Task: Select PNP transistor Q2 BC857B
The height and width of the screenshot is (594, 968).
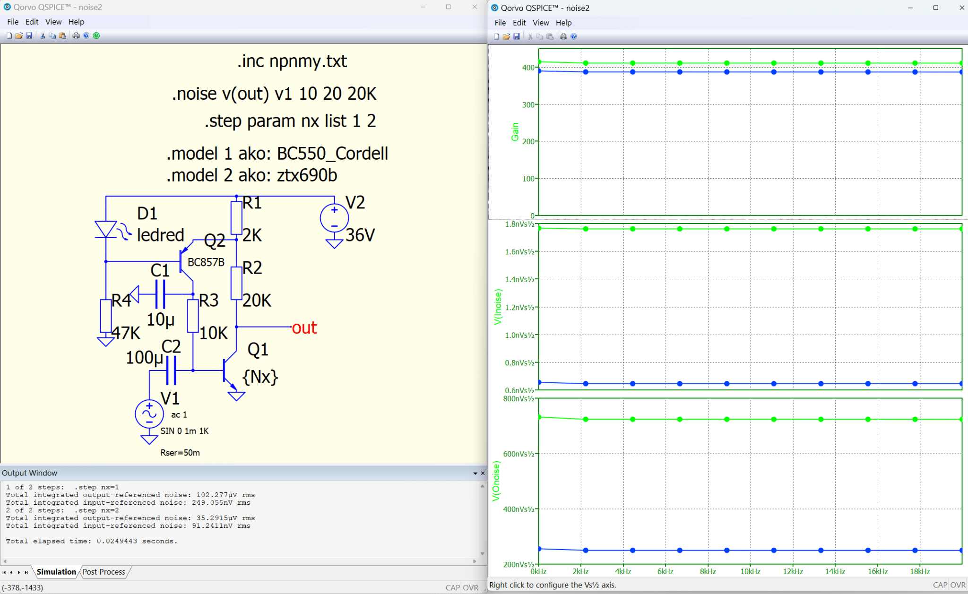Action: coord(187,261)
